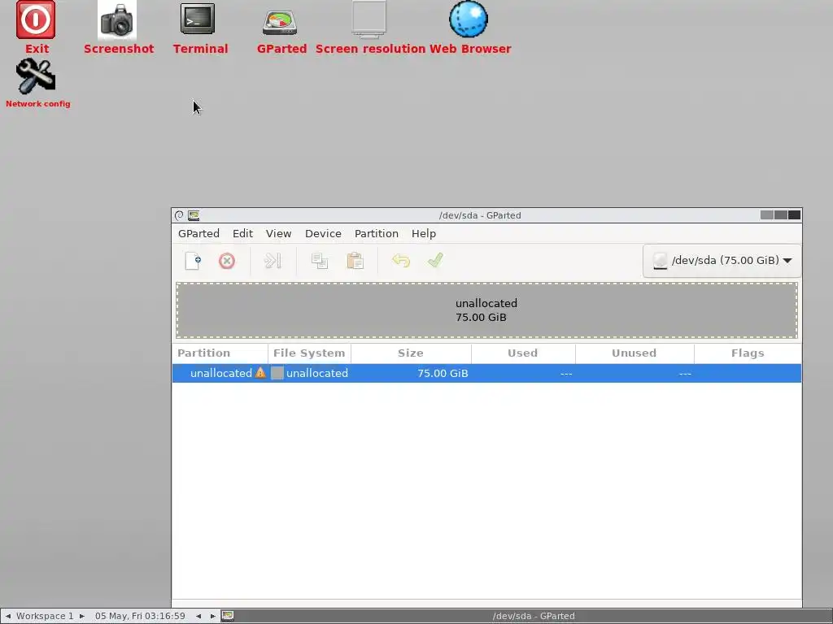The image size is (833, 624).
Task: Click the date and time in taskbar
Action: point(140,616)
